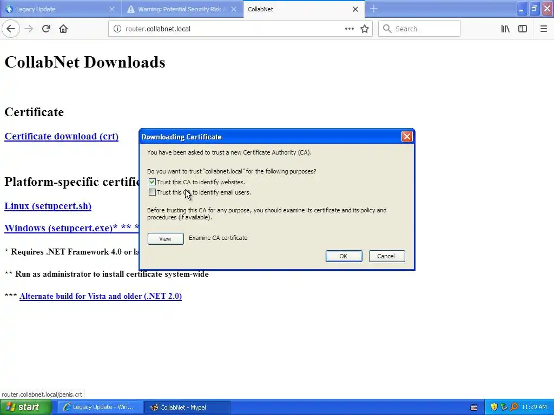Click the CollabNet Downloads heading

pos(85,62)
